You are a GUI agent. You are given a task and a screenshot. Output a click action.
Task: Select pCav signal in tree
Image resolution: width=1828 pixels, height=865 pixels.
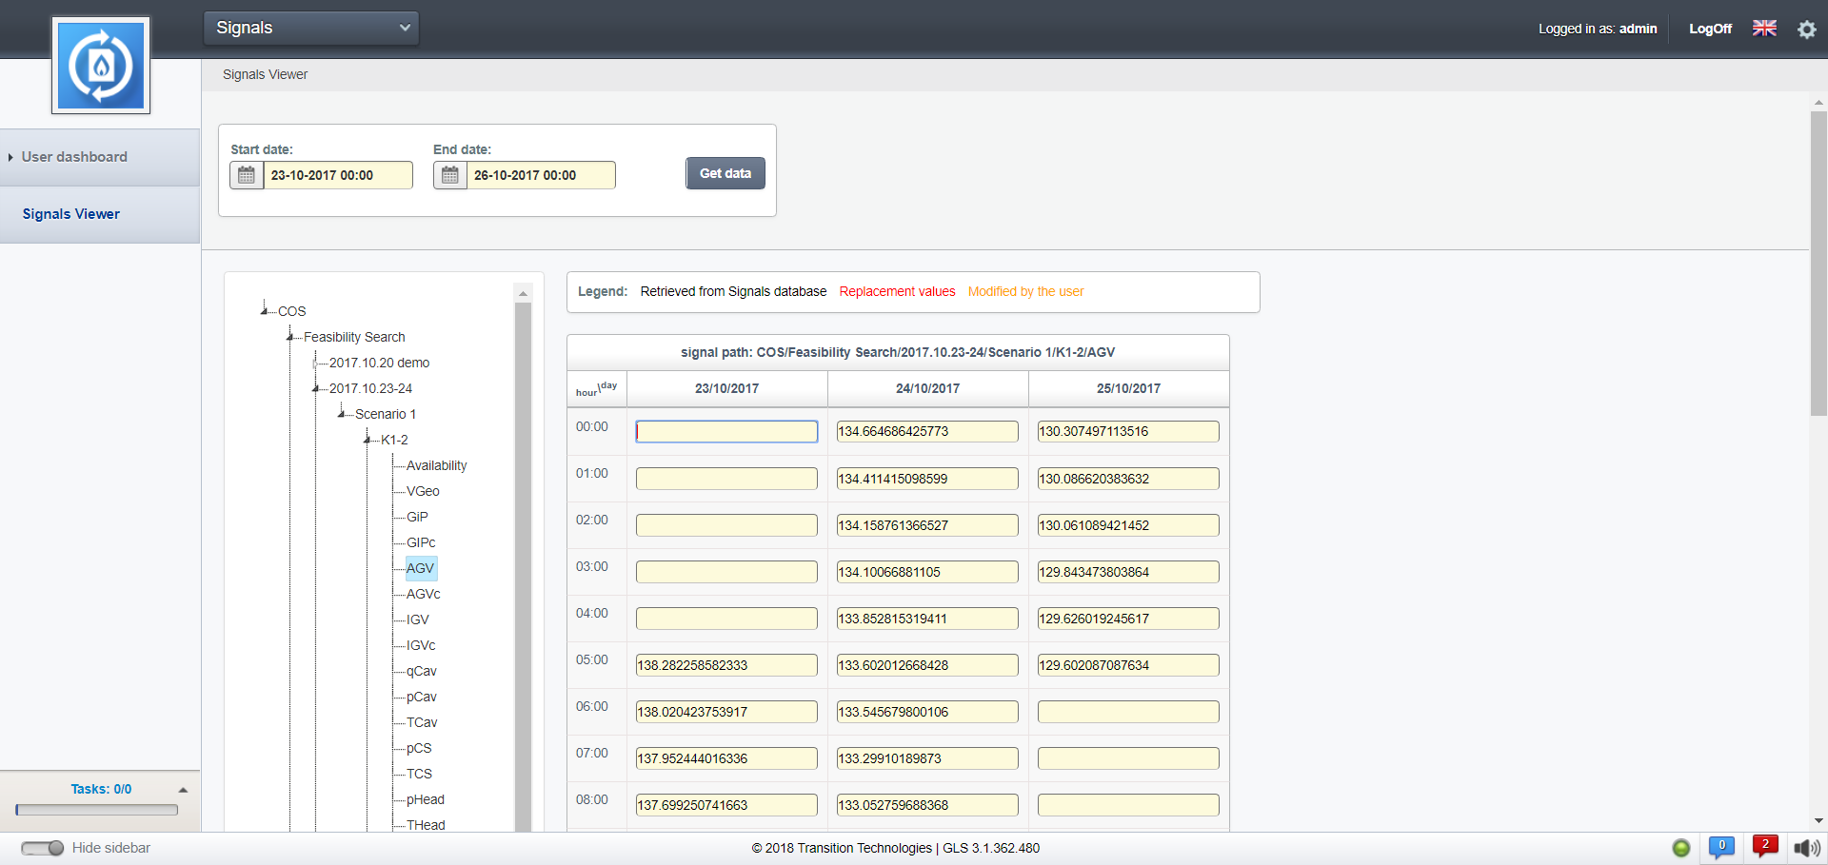click(x=422, y=697)
